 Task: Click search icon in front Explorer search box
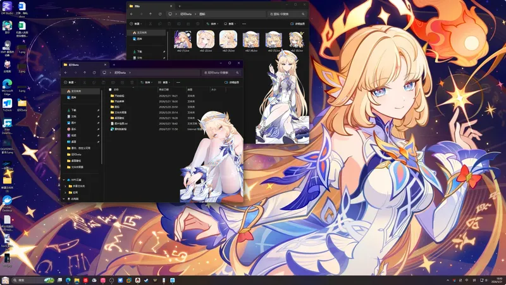237,73
